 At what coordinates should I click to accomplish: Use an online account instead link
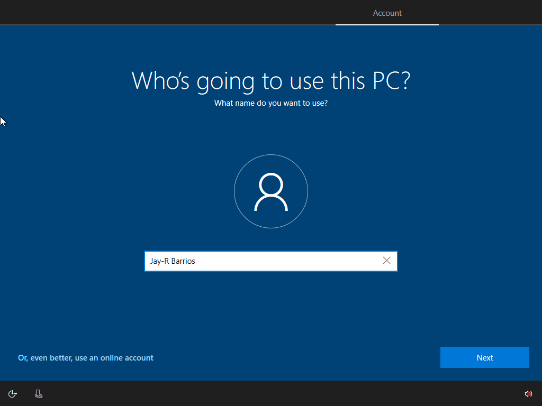[x=86, y=358]
